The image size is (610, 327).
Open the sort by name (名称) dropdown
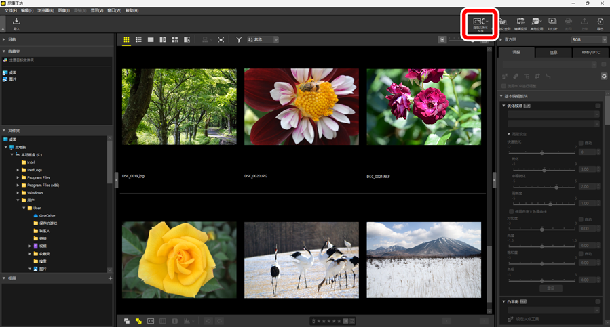tap(263, 40)
